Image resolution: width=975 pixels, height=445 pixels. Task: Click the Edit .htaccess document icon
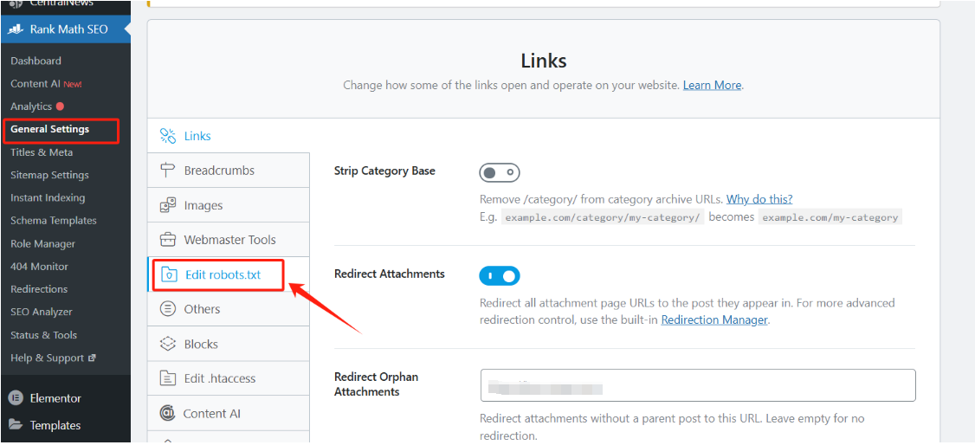(x=168, y=378)
